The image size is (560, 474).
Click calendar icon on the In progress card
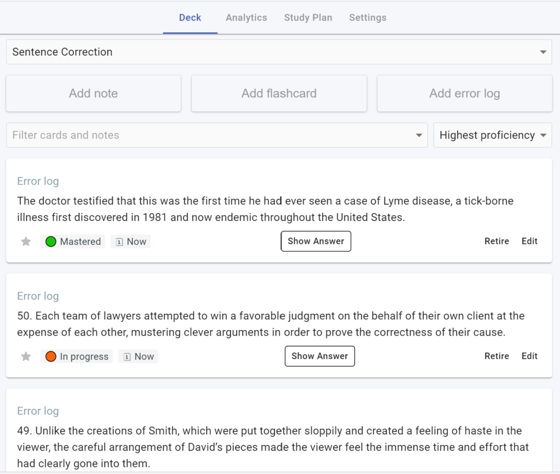(127, 357)
